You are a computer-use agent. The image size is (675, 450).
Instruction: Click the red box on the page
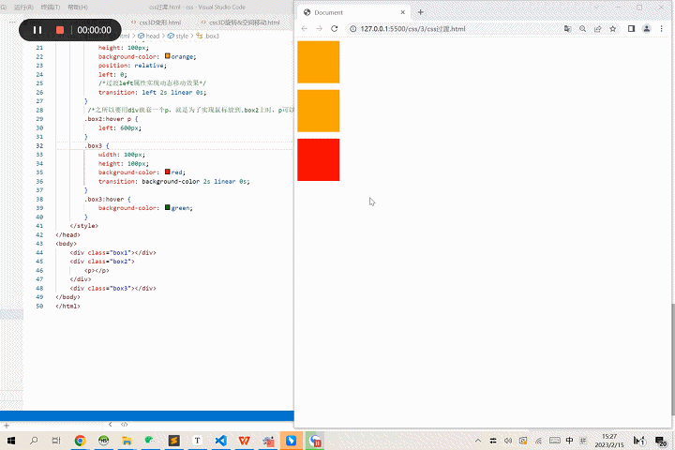[318, 159]
